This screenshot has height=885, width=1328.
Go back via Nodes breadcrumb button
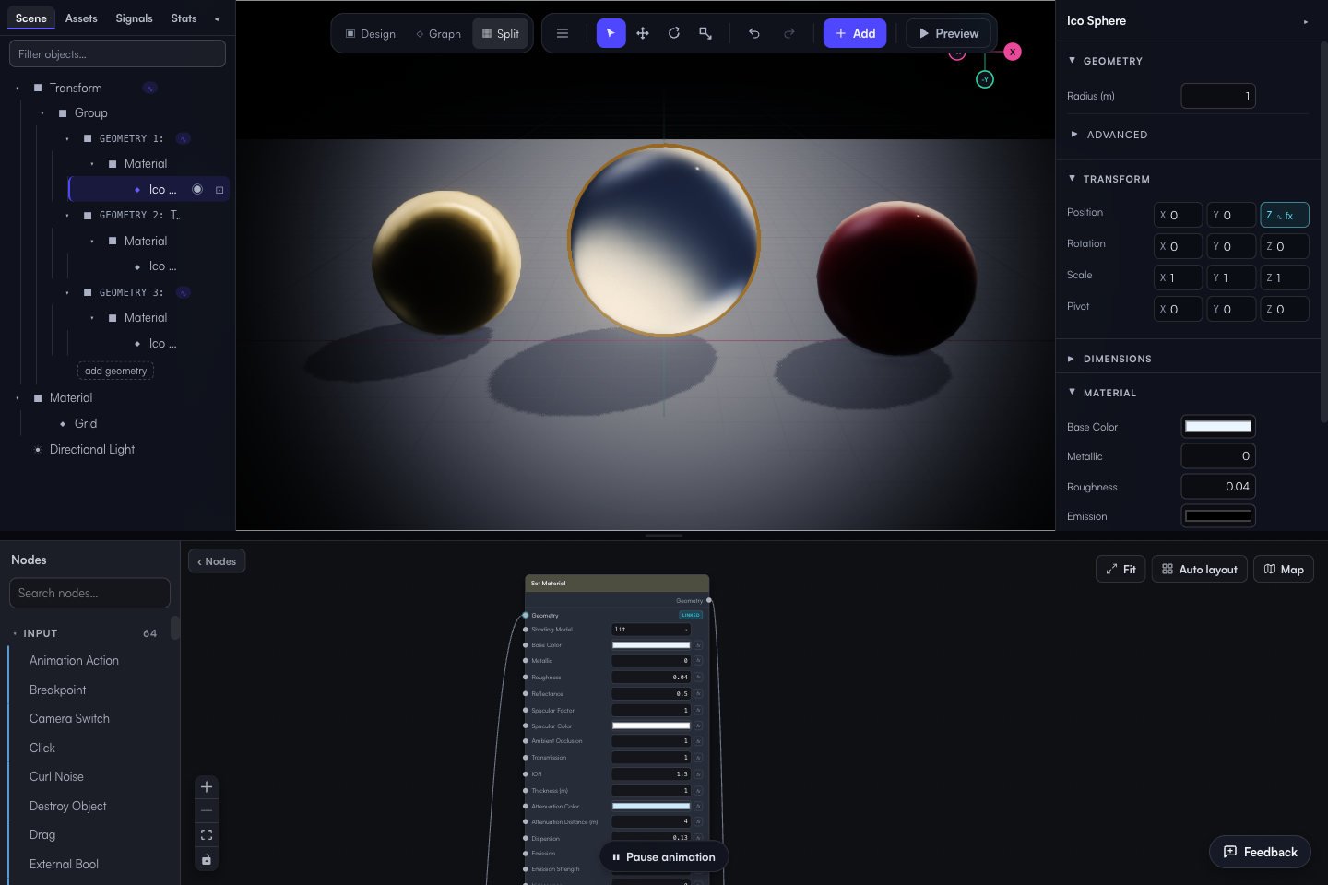[217, 561]
